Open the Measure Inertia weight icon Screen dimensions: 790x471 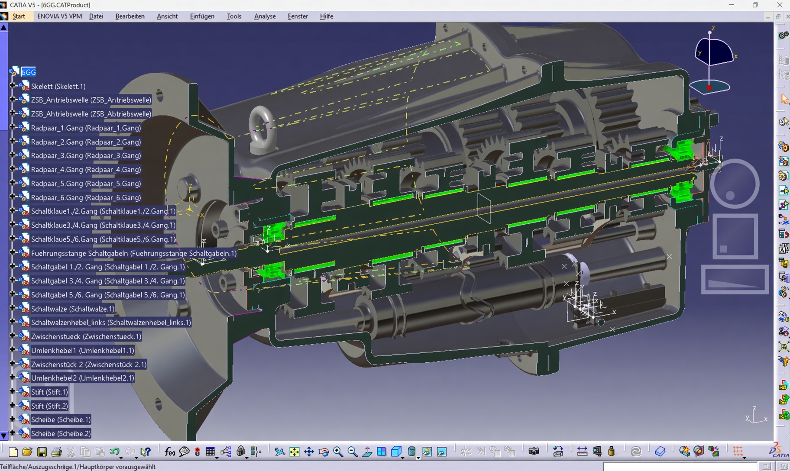coord(612,452)
